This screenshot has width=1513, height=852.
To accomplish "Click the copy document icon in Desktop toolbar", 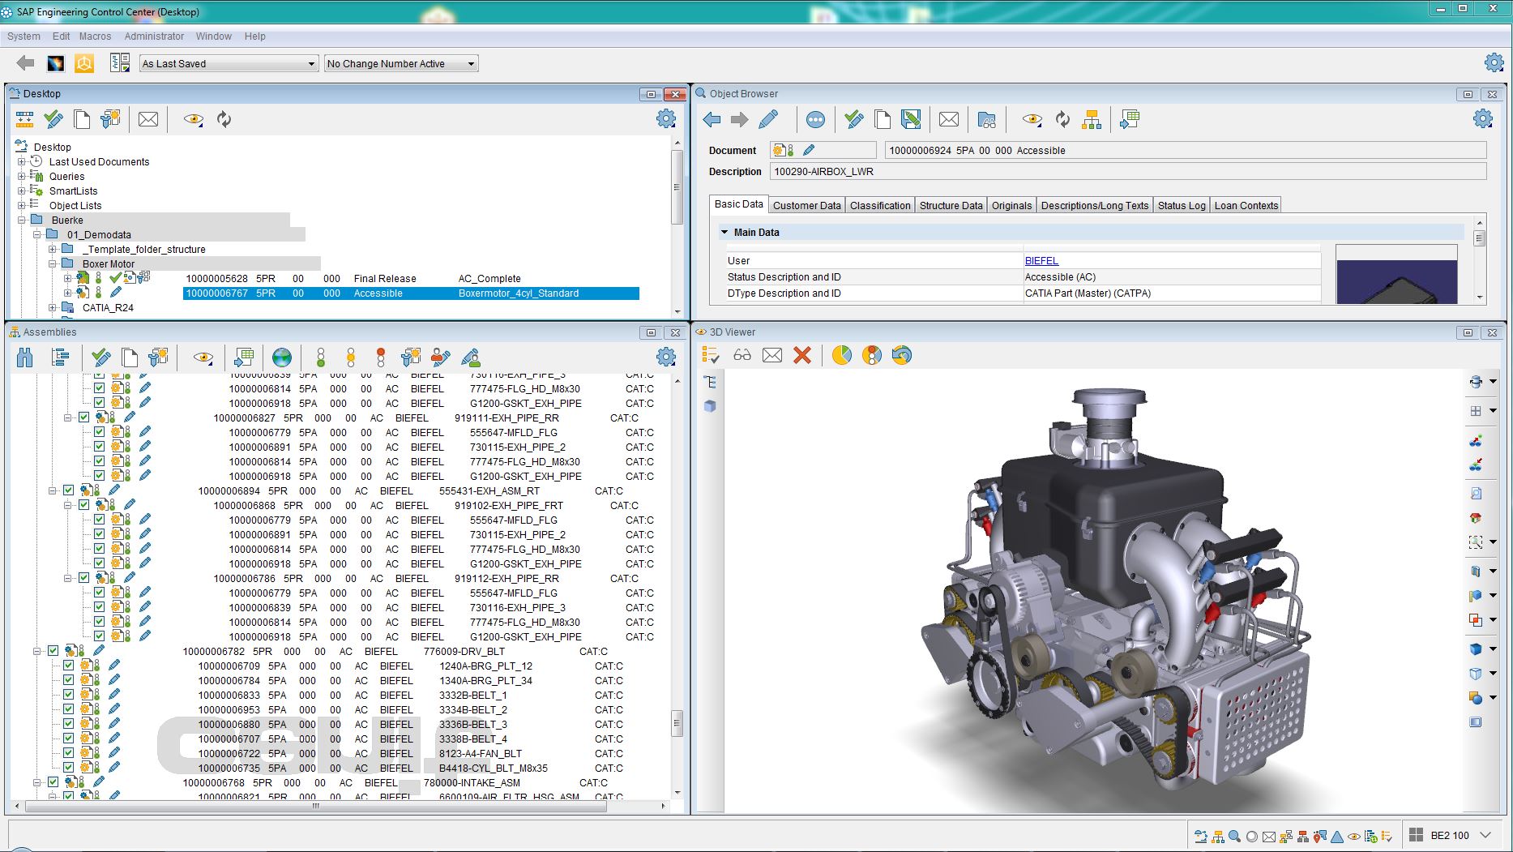I will (x=82, y=120).
